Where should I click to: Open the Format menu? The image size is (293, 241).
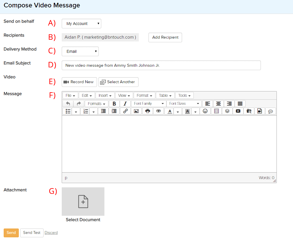pyautogui.click(x=145, y=95)
